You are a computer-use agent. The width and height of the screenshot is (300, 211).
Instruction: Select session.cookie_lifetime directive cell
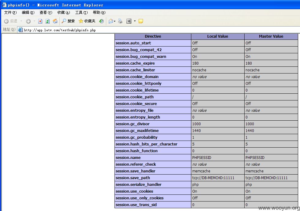coord(153,90)
